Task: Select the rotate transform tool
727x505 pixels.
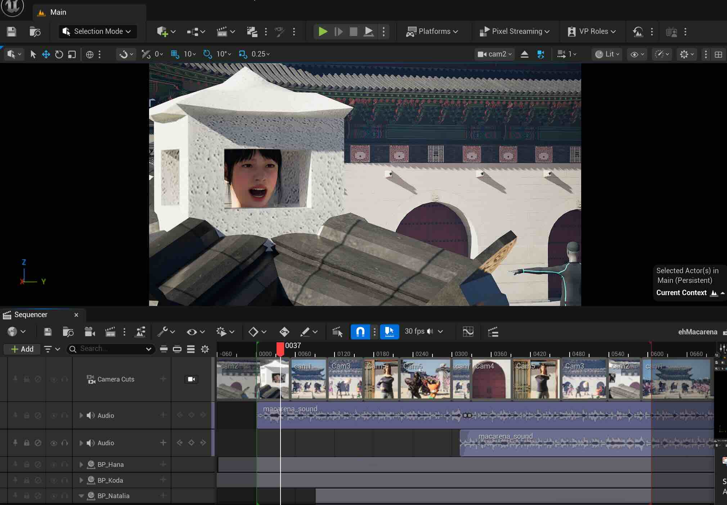Action: [59, 54]
